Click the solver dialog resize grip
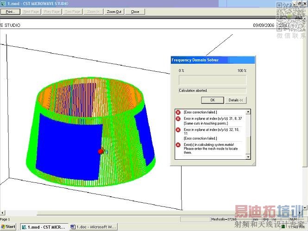Viewport: 308px width, 231px height. (x=253, y=163)
